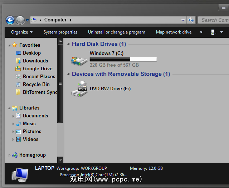Viewport: 229px width, 188px height.
Task: Click the Forward navigation arrow
Action: 20,20
